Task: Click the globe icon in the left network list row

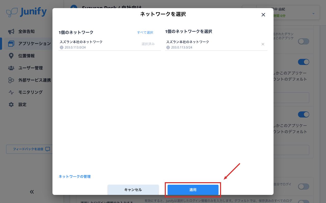Action: coord(61,47)
